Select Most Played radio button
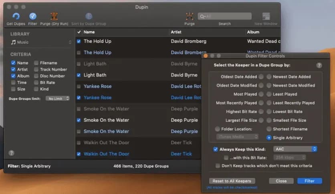Viewport: 335px width, 194px height. (x=261, y=94)
